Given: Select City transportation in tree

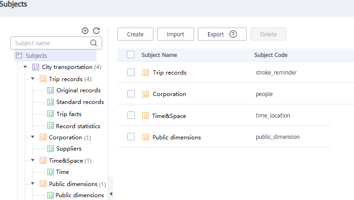Looking at the screenshot, I should pos(67,67).
